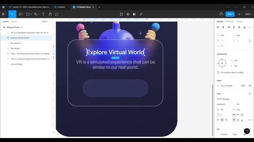
Task: Switch to the Untitled file tab
Action: 61,7
